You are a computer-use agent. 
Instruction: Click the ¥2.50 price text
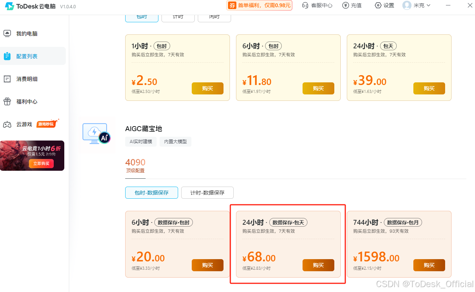(x=144, y=81)
